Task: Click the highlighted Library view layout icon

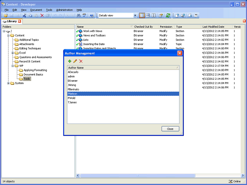Action: [x=142, y=15]
